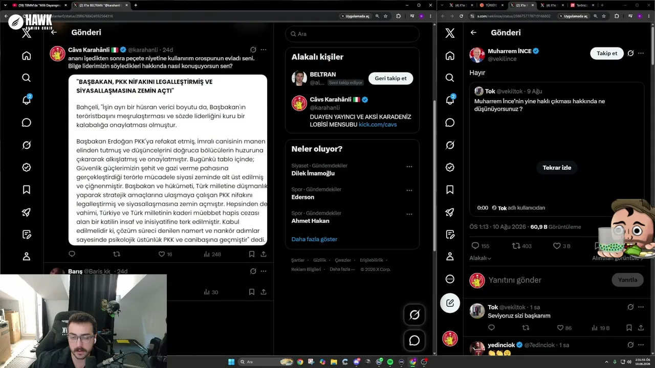Open more options on Tok's reply

[641, 307]
